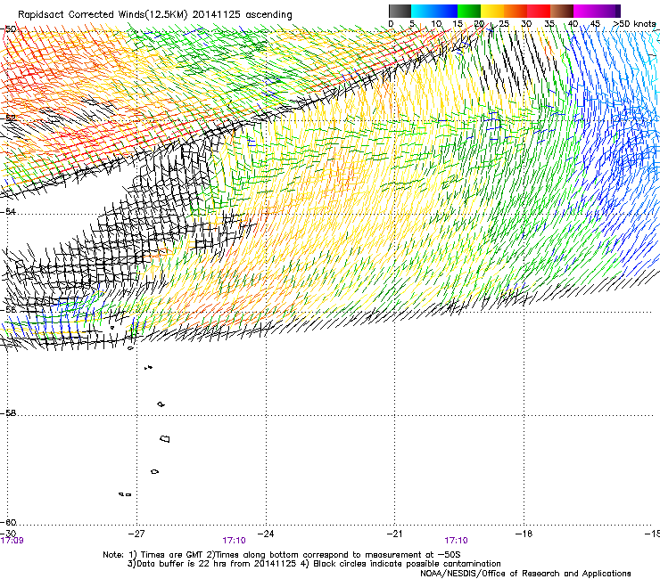Click the '15' label under the color scale
The width and height of the screenshot is (660, 579).
(458, 24)
